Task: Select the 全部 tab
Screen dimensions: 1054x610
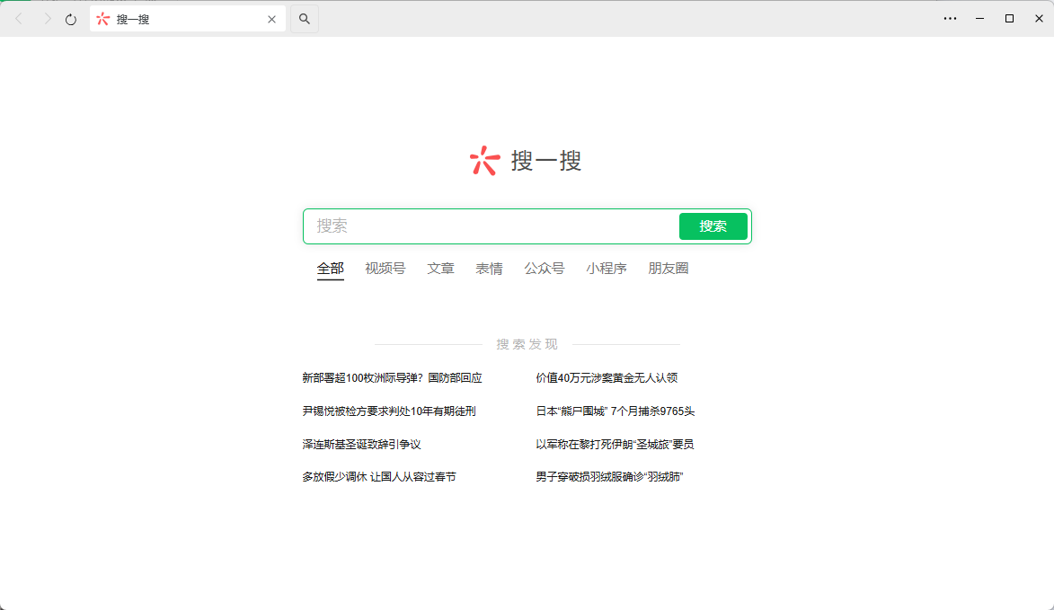Action: tap(330, 269)
